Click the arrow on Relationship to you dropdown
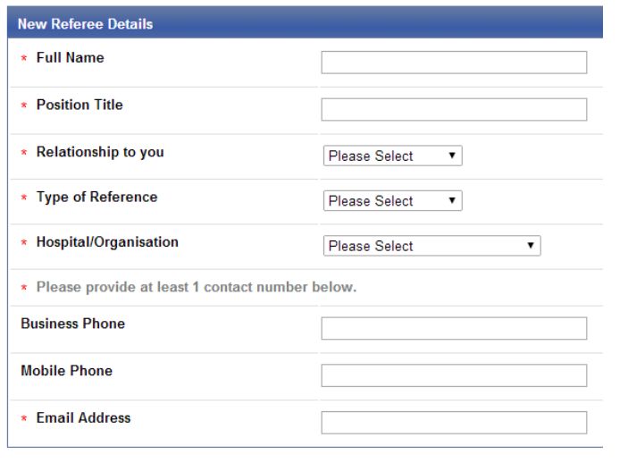This screenshot has height=463, width=628. pyautogui.click(x=452, y=156)
